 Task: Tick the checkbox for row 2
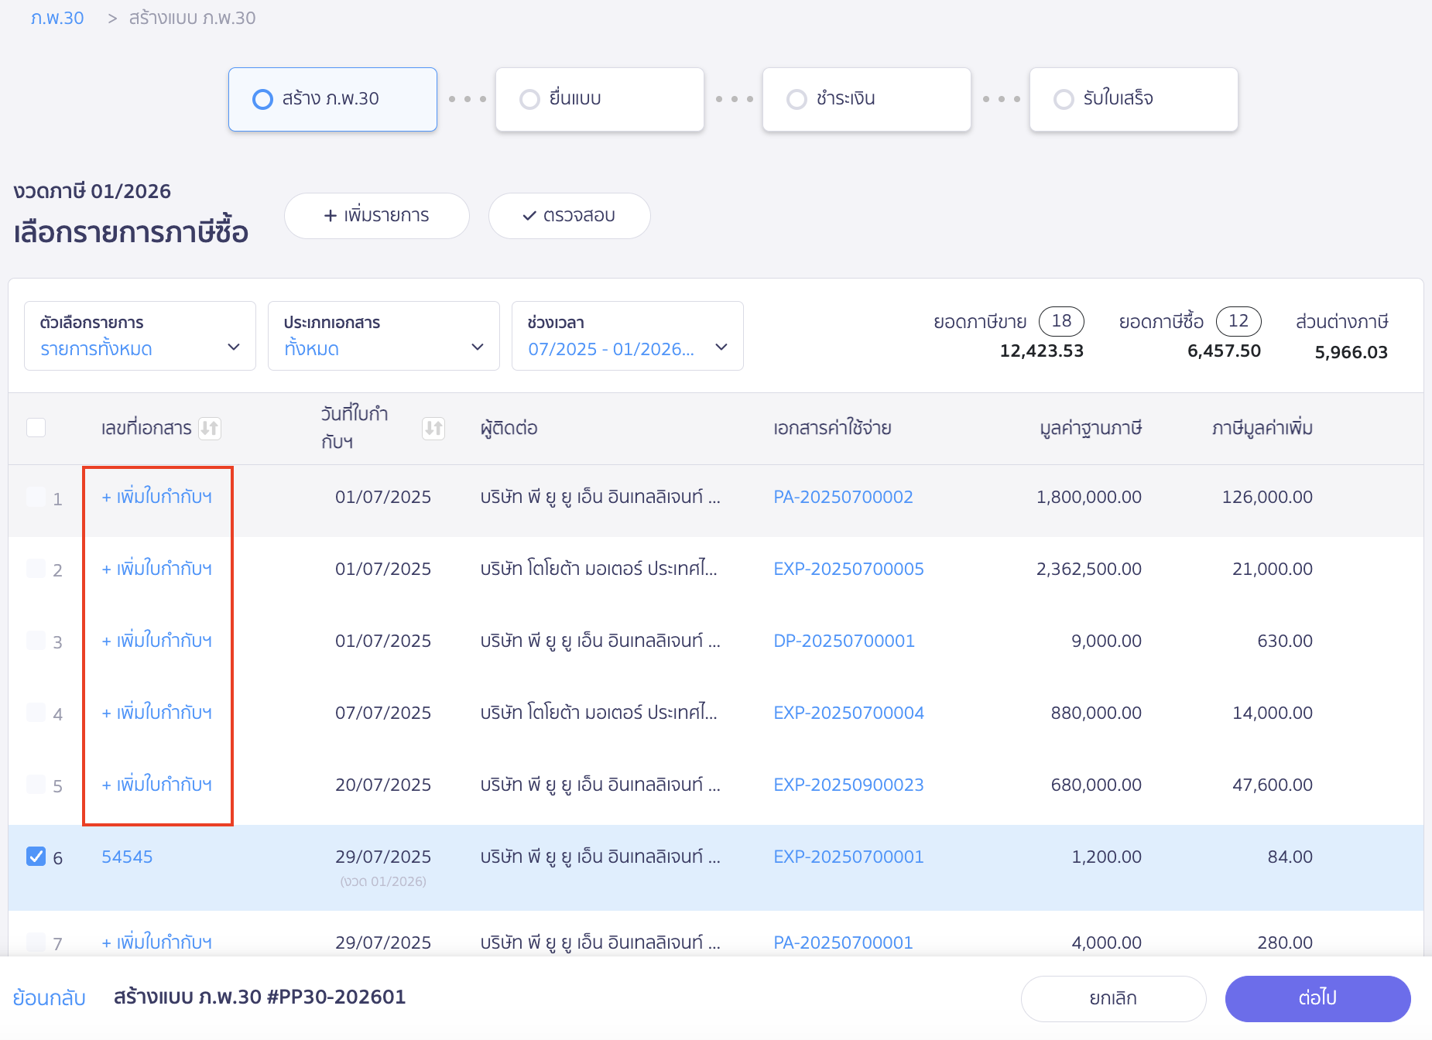[36, 569]
